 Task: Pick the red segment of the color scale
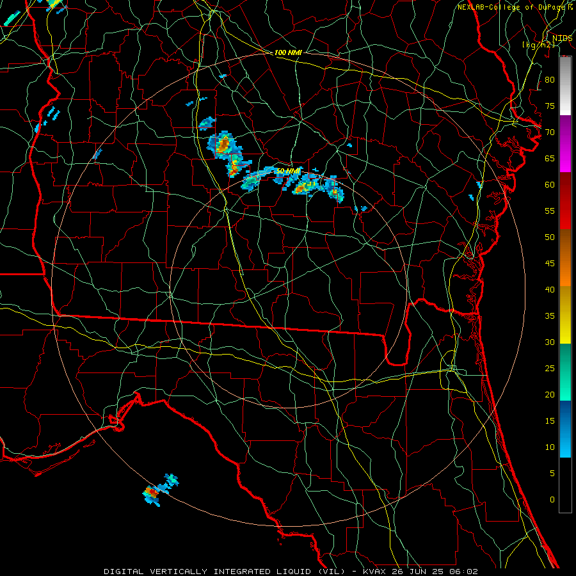point(565,201)
